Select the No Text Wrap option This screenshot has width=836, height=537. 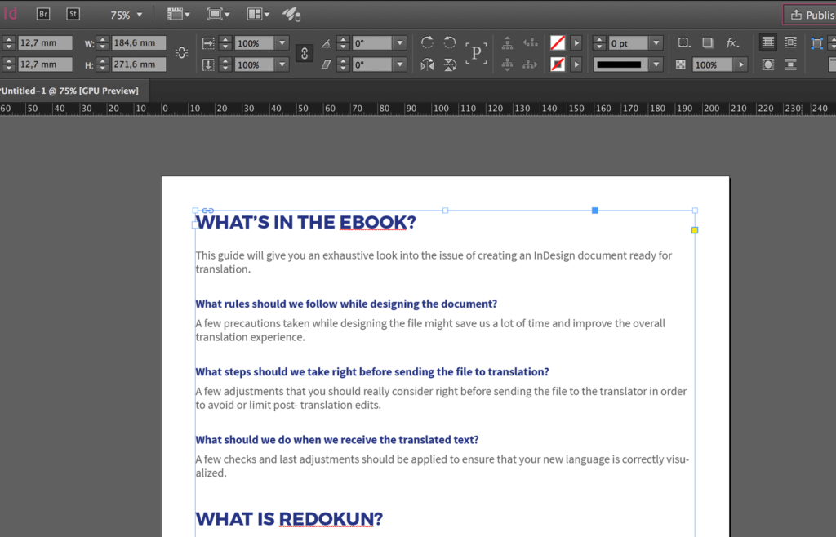point(767,42)
